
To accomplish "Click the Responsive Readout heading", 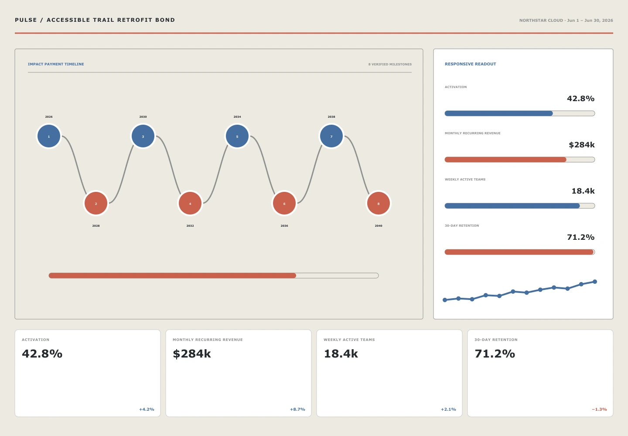I will coord(470,64).
